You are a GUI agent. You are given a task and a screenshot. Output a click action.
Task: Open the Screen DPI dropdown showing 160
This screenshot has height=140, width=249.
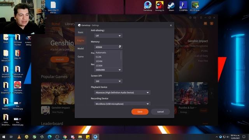(108, 81)
